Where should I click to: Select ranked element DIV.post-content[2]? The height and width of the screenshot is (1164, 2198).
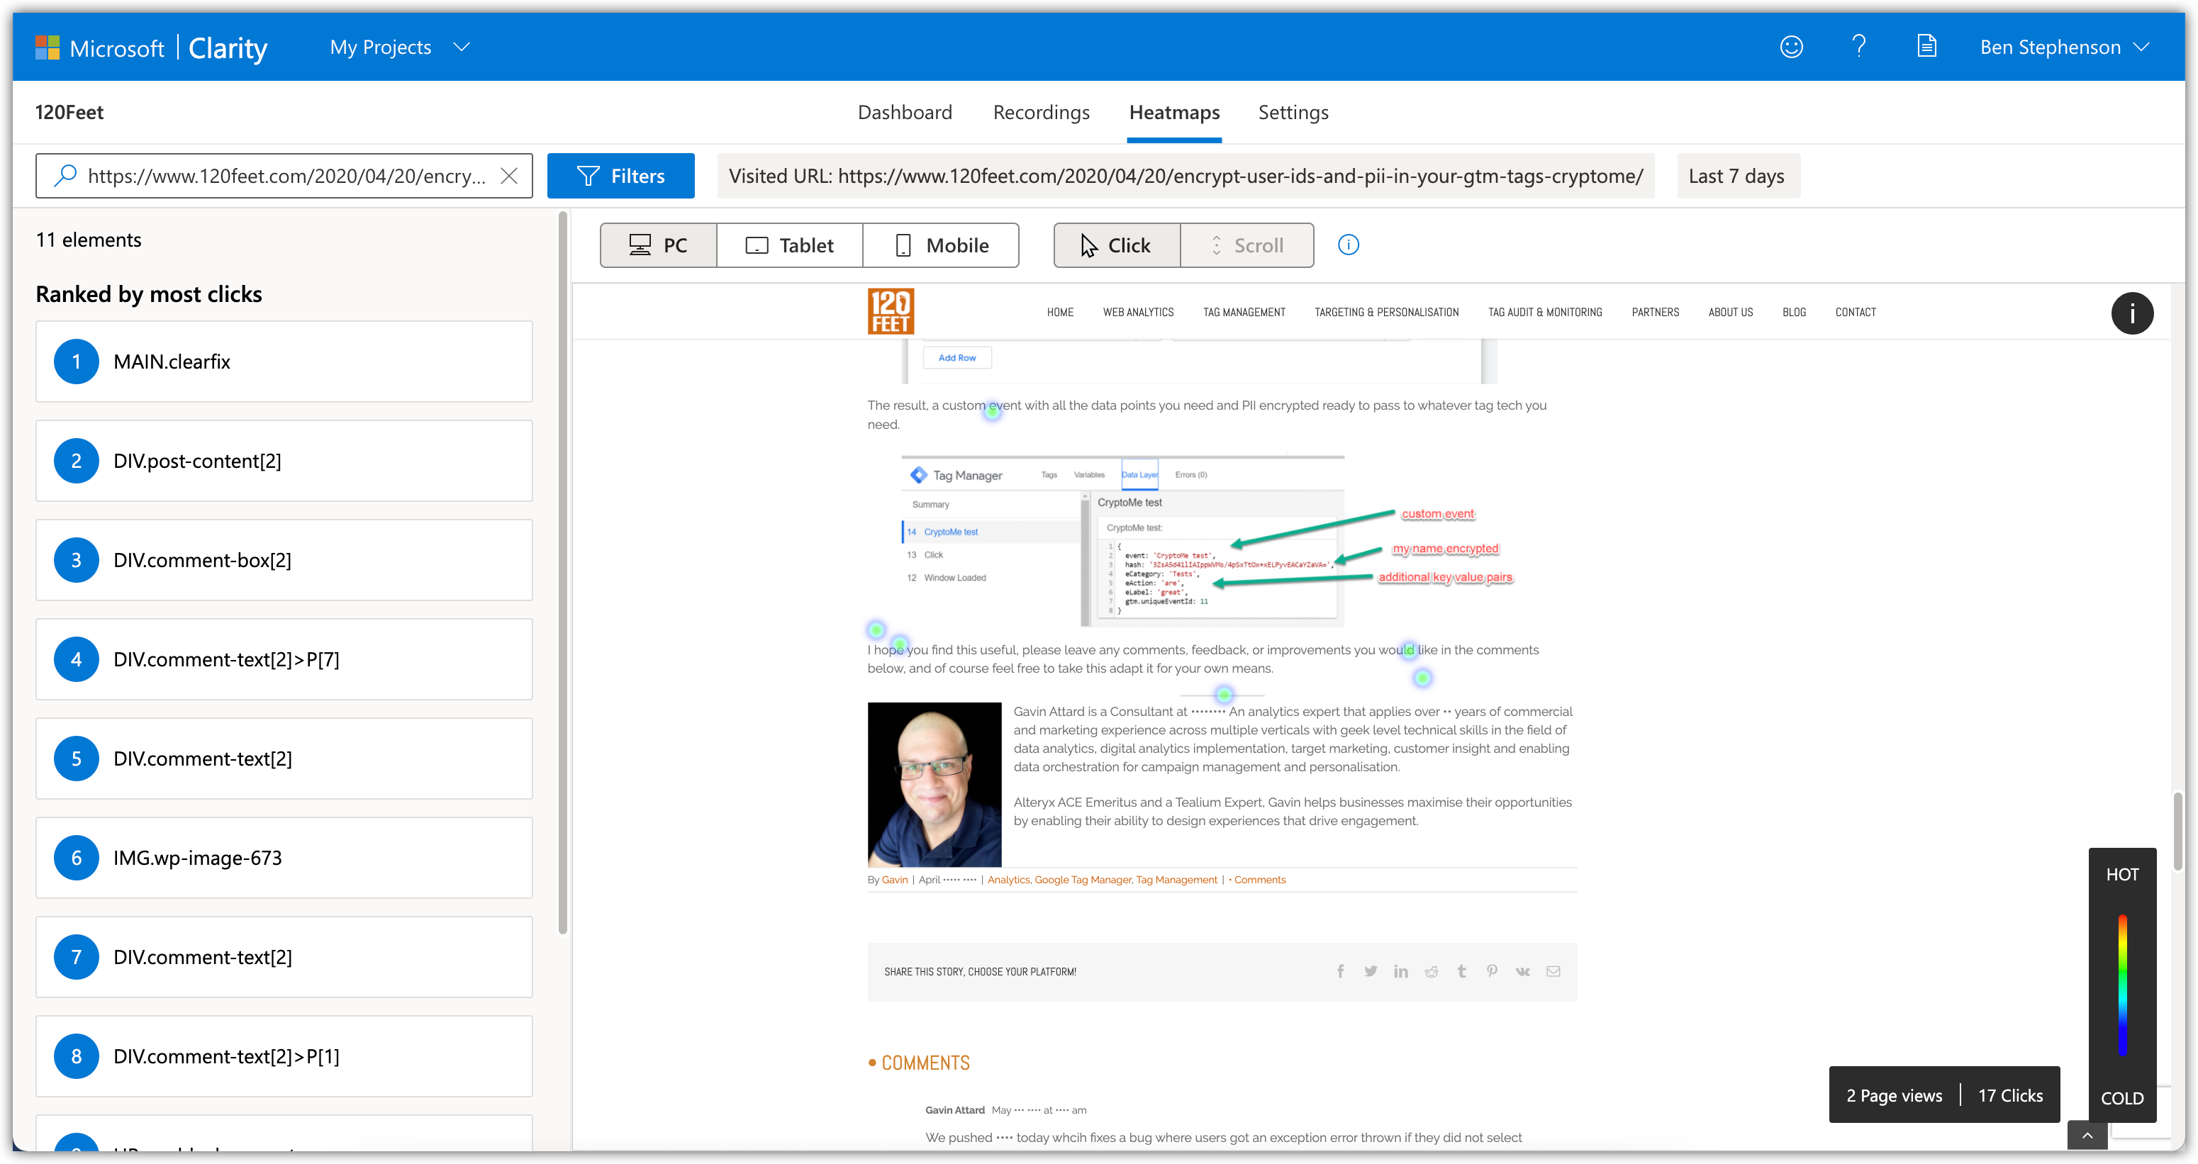(x=284, y=461)
